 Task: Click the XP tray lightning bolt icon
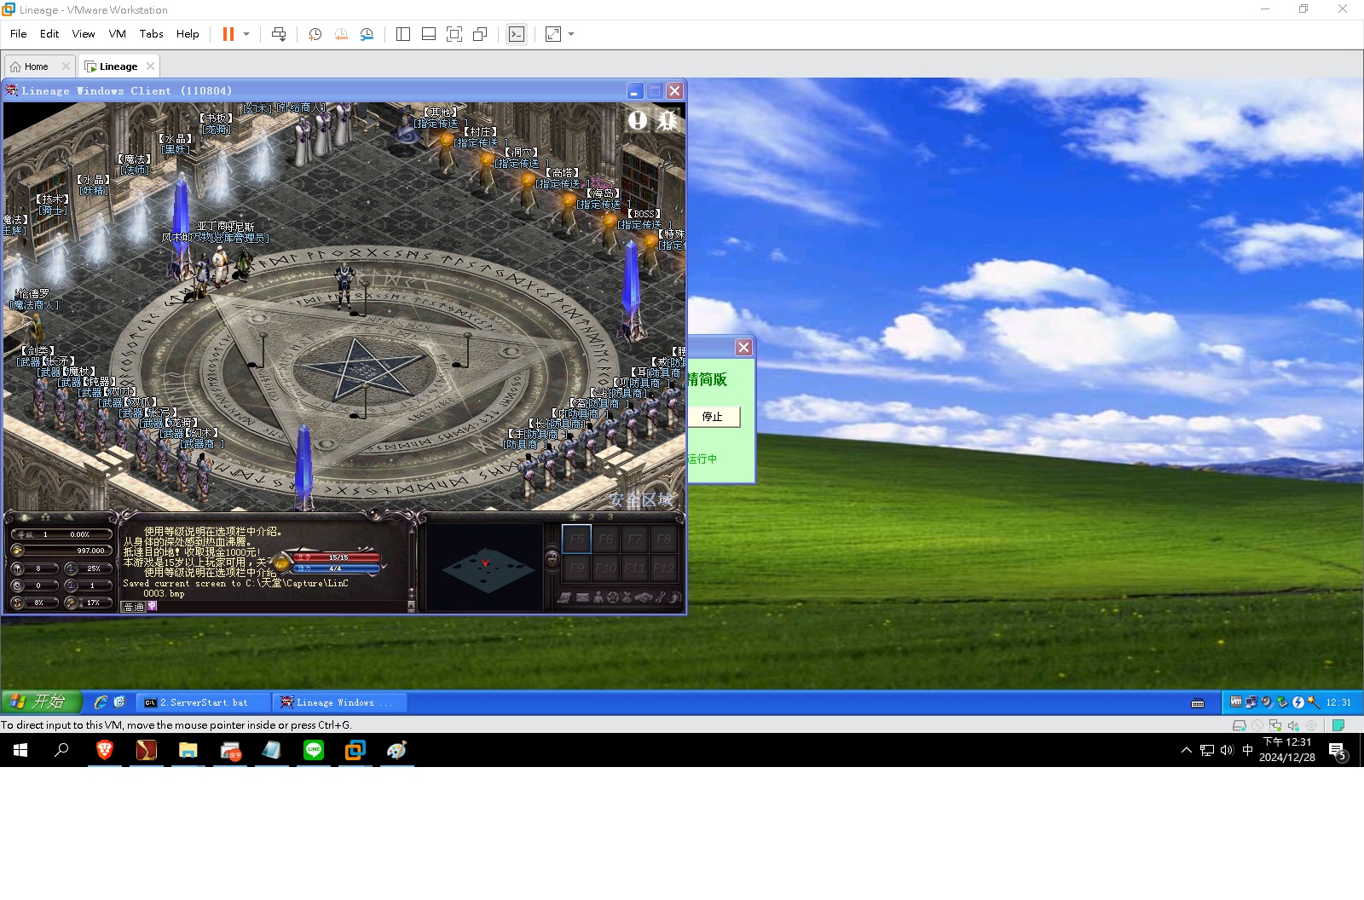click(1298, 702)
